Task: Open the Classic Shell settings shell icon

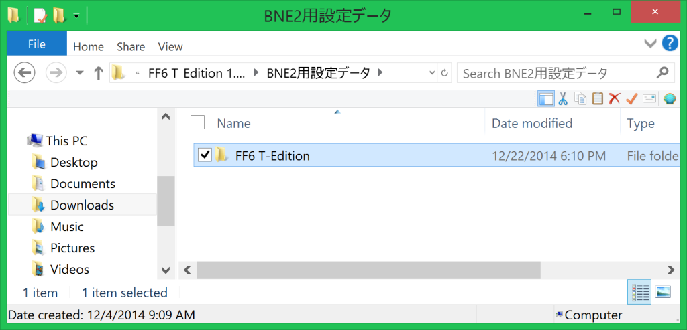Action: coord(670,99)
